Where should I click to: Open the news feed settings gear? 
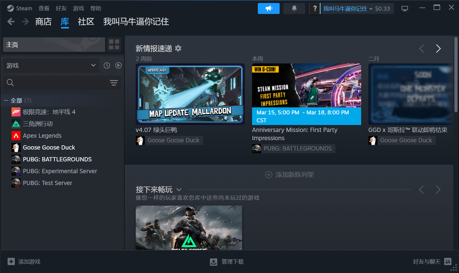point(178,48)
